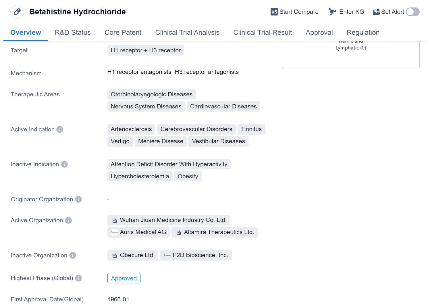Screen dimensions: 428x308
Task: Click the H1 receptor + H3 receptor target
Action: 146,50
